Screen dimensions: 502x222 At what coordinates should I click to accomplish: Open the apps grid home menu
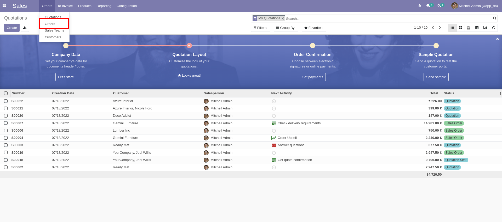(x=4, y=6)
